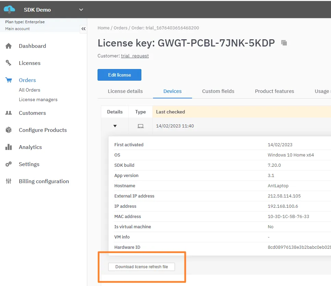
Task: Click the desktop device type icon
Action: 140,126
